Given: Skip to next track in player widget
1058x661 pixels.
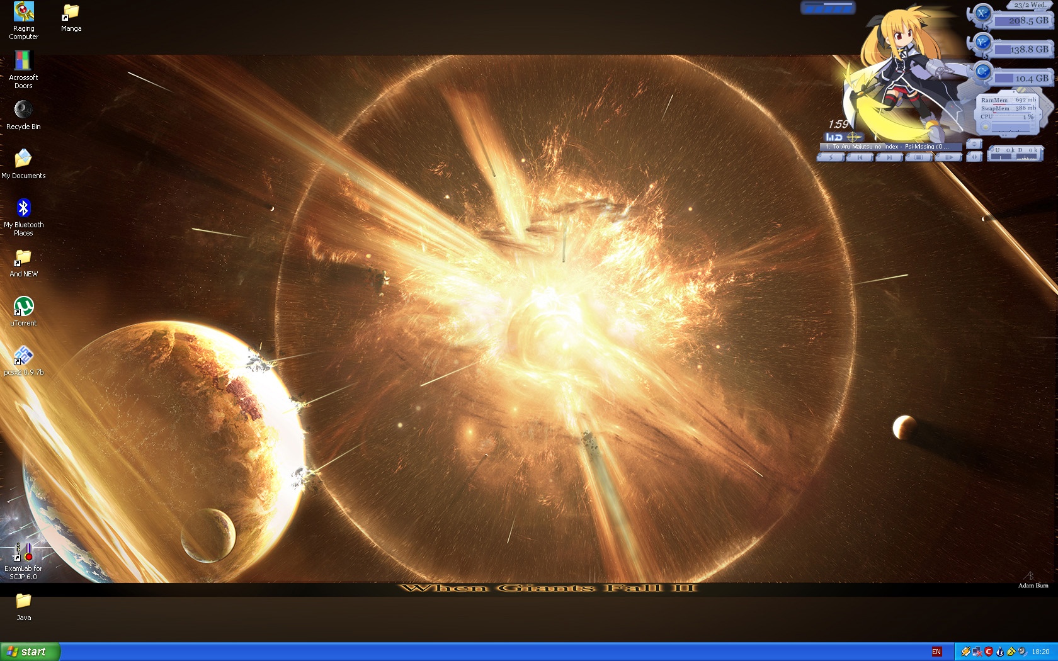Looking at the screenshot, I should point(889,157).
